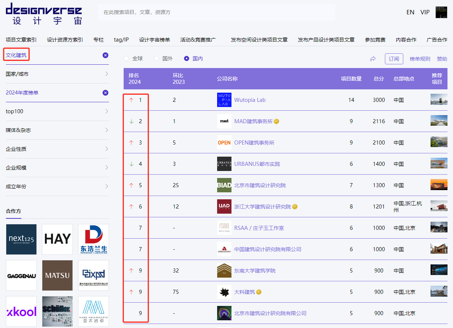453x328 pixels.
Task: Open the 发布空间设计类项目文章 link
Action: (x=259, y=40)
